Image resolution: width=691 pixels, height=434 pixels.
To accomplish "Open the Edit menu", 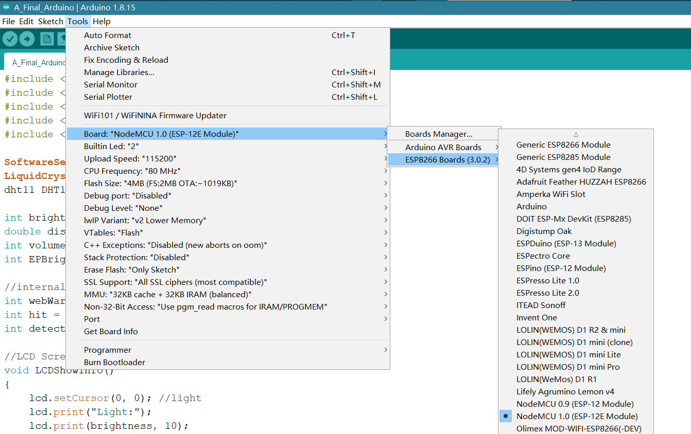I will 26,22.
